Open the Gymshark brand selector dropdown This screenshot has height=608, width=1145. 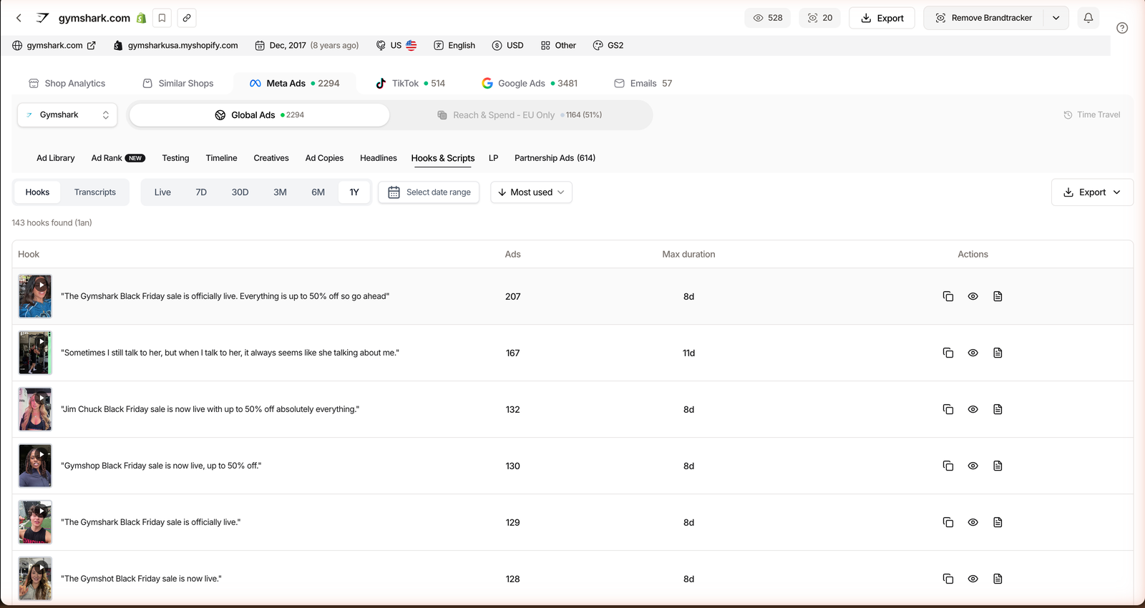point(67,114)
